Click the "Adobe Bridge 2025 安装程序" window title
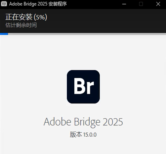Viewport: 166px width, 154px height. (x=38, y=4)
